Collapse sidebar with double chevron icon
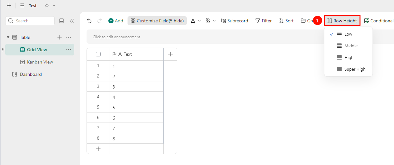Screen dimensions: 394x165 tap(72, 21)
